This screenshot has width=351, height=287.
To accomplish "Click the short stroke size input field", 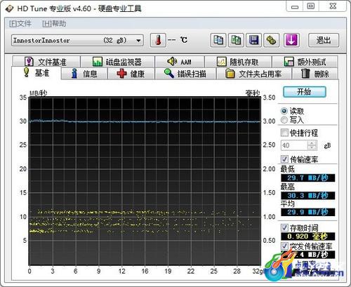I will (294, 145).
